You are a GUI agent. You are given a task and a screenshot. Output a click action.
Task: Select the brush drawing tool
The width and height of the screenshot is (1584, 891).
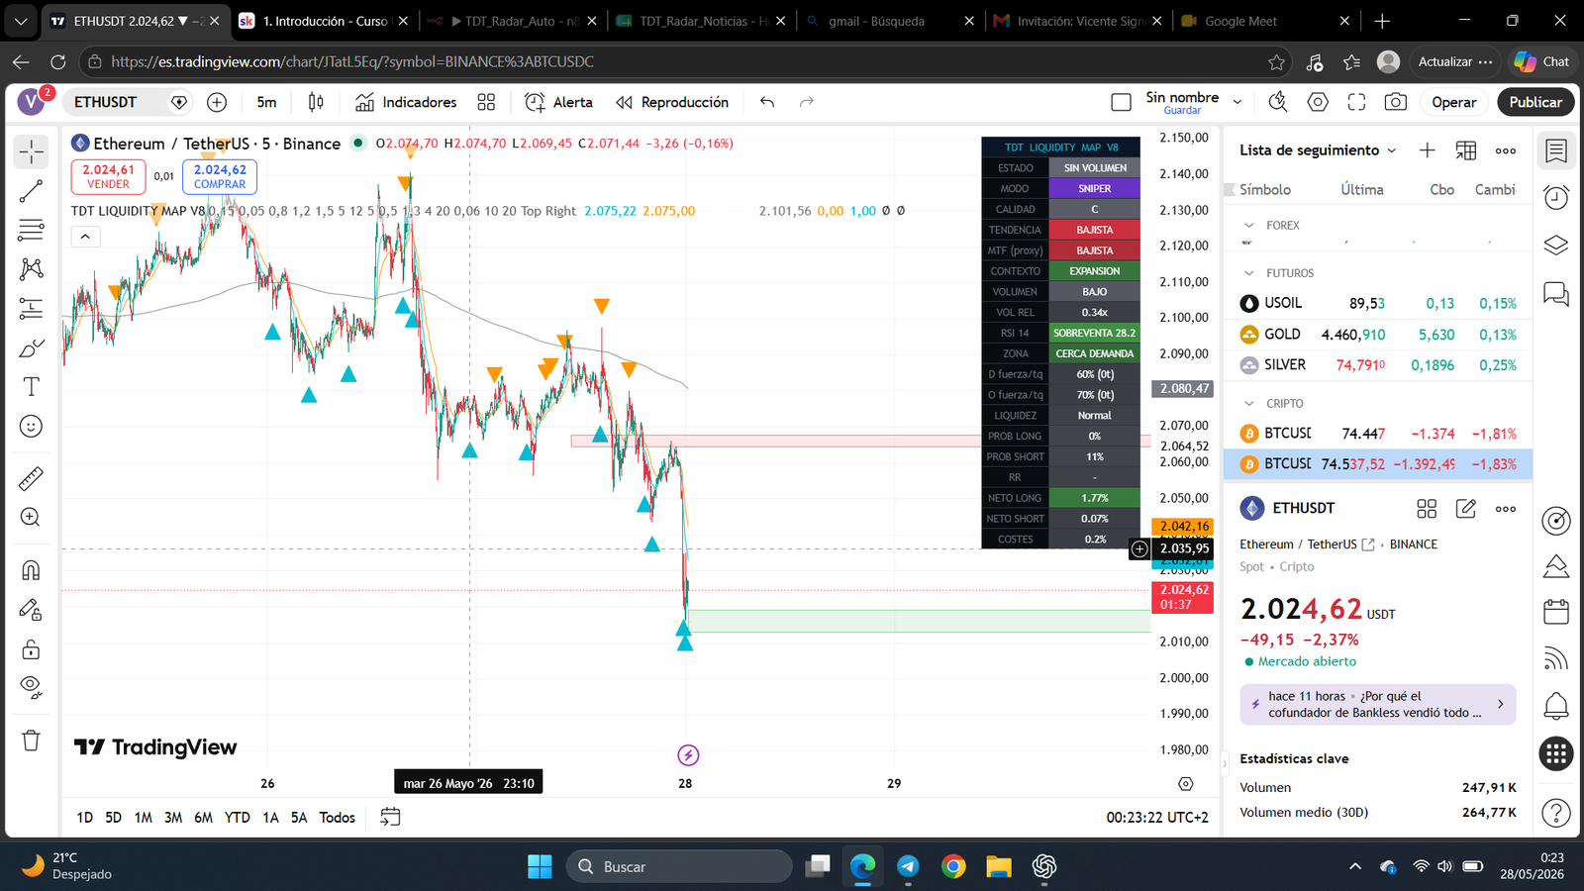tap(32, 347)
